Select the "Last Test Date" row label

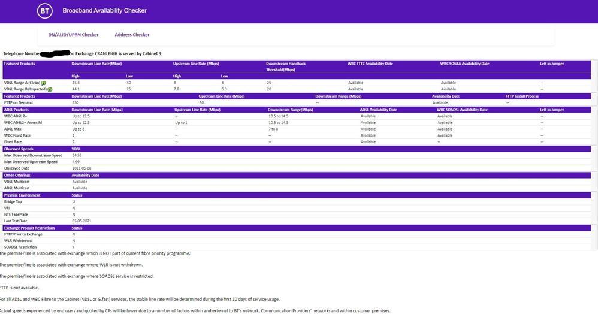(16, 221)
